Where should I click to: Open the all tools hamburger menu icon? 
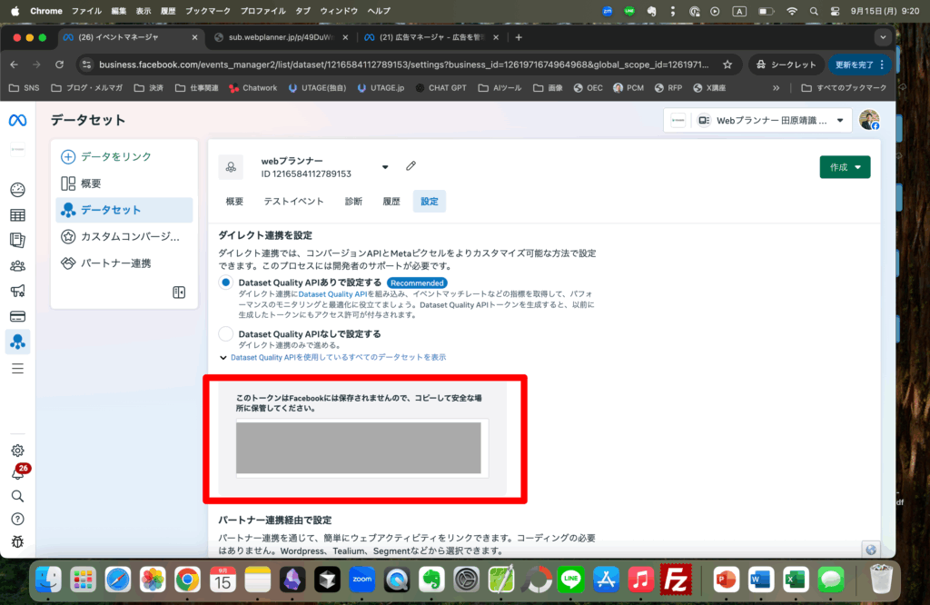tap(18, 368)
